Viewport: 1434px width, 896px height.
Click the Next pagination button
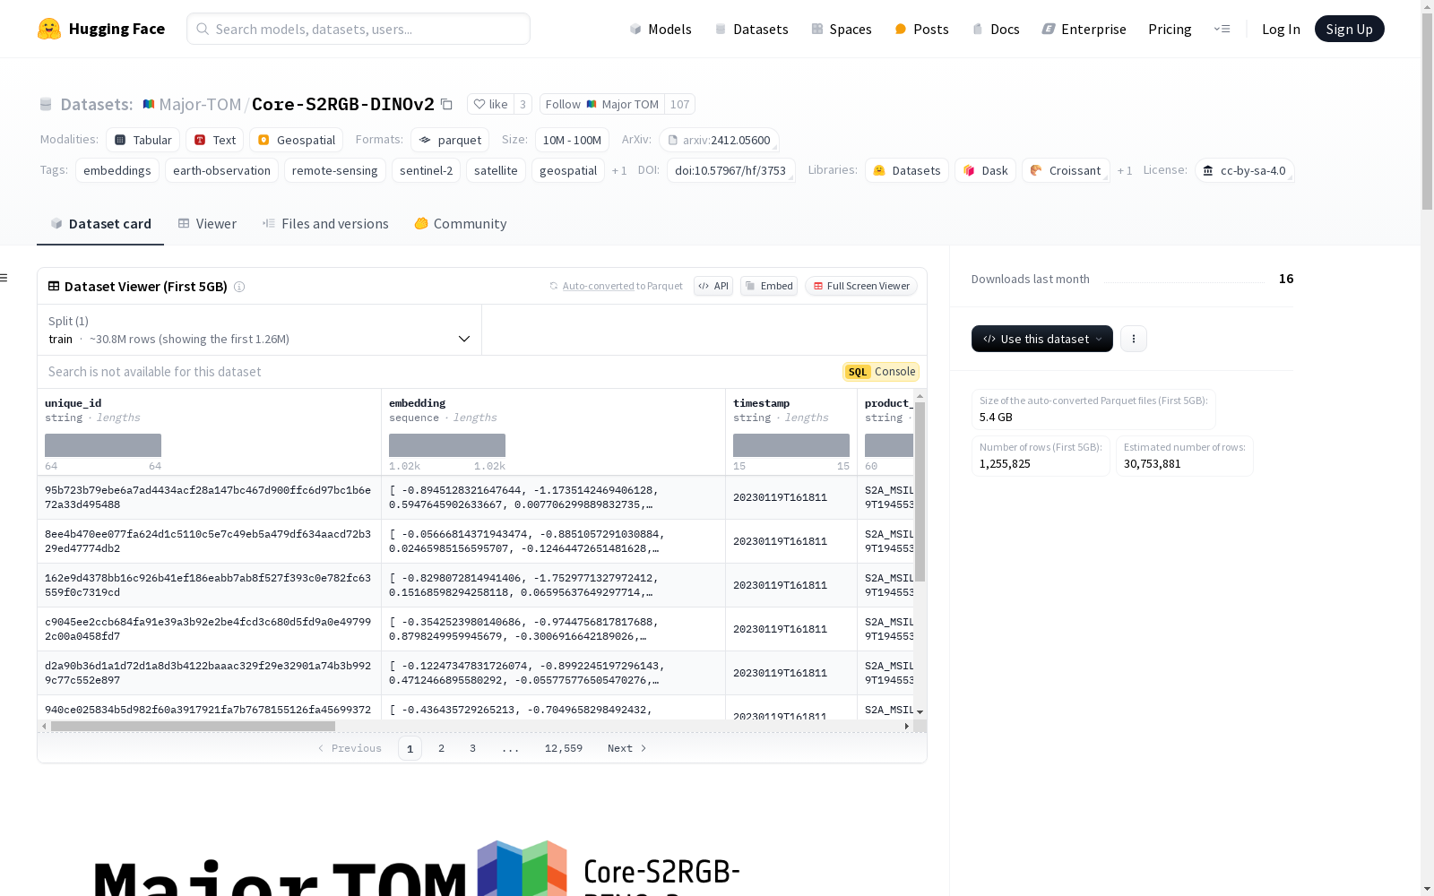pyautogui.click(x=627, y=748)
